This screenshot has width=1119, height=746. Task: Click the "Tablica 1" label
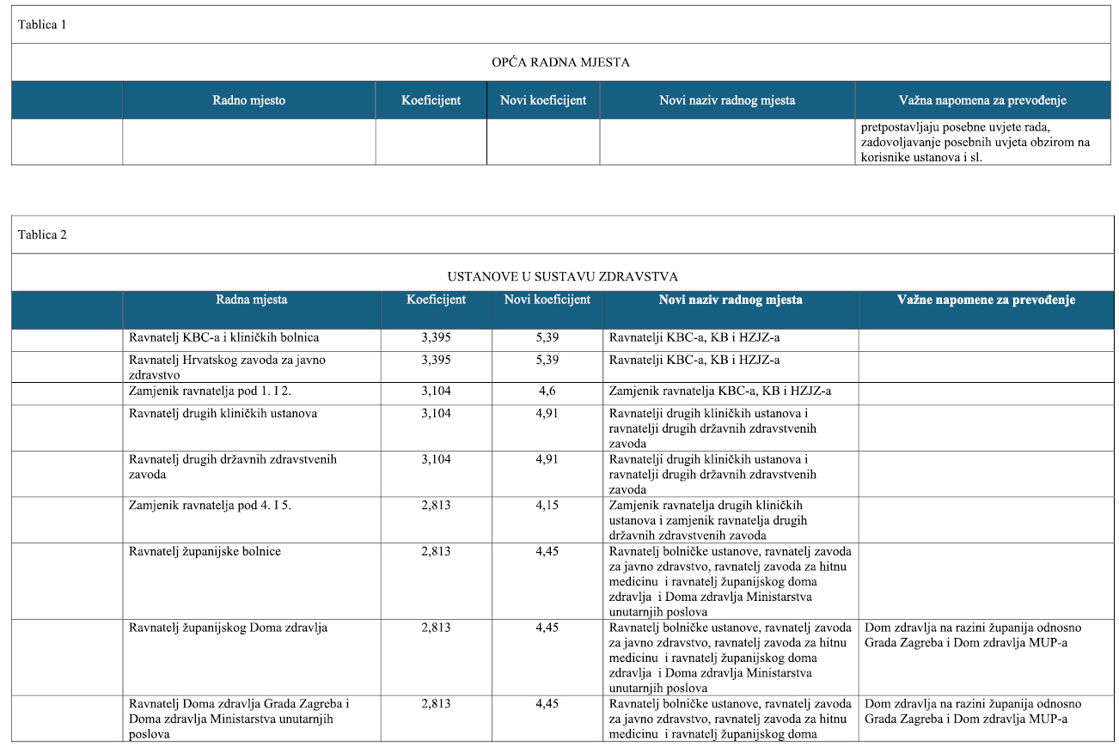42,25
